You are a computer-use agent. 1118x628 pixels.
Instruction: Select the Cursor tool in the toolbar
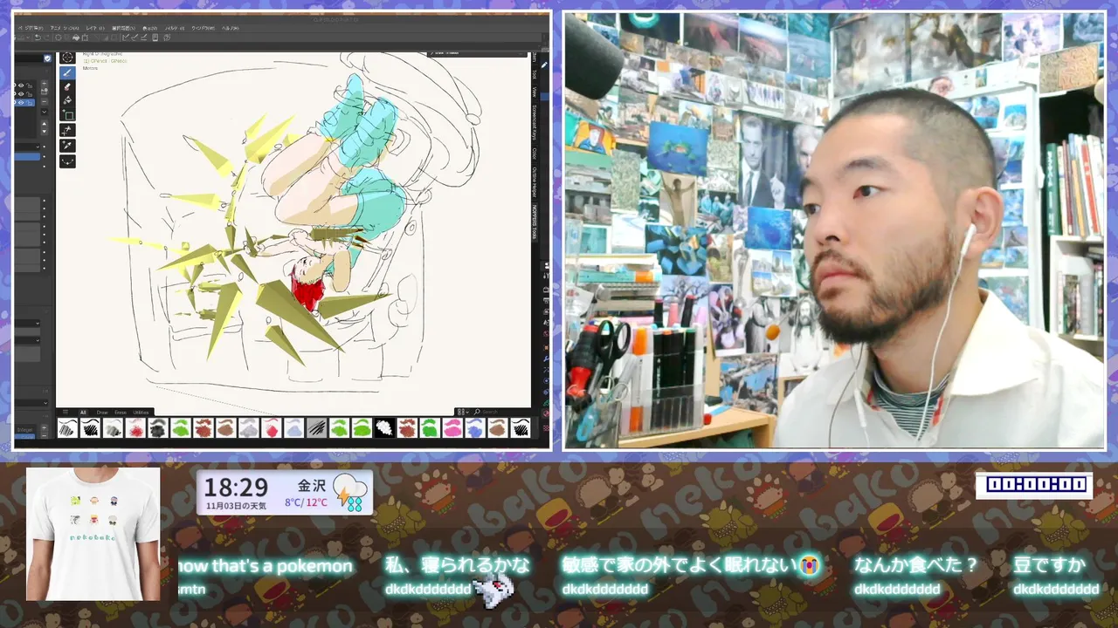(67, 58)
